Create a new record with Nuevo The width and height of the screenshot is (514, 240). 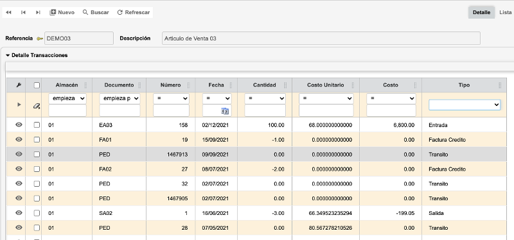(62, 12)
